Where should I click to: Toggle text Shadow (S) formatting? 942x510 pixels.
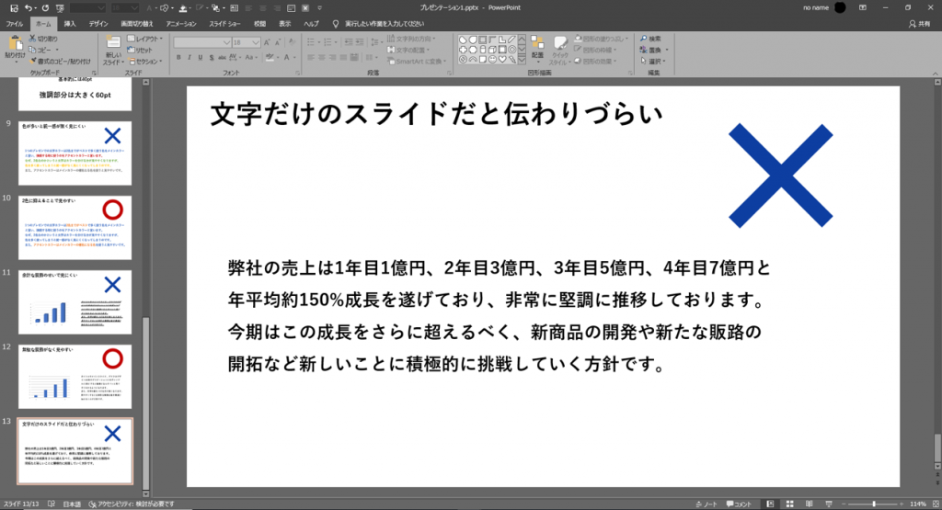click(x=212, y=58)
